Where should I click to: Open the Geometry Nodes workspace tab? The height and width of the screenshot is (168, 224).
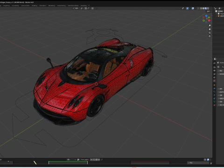73,6
